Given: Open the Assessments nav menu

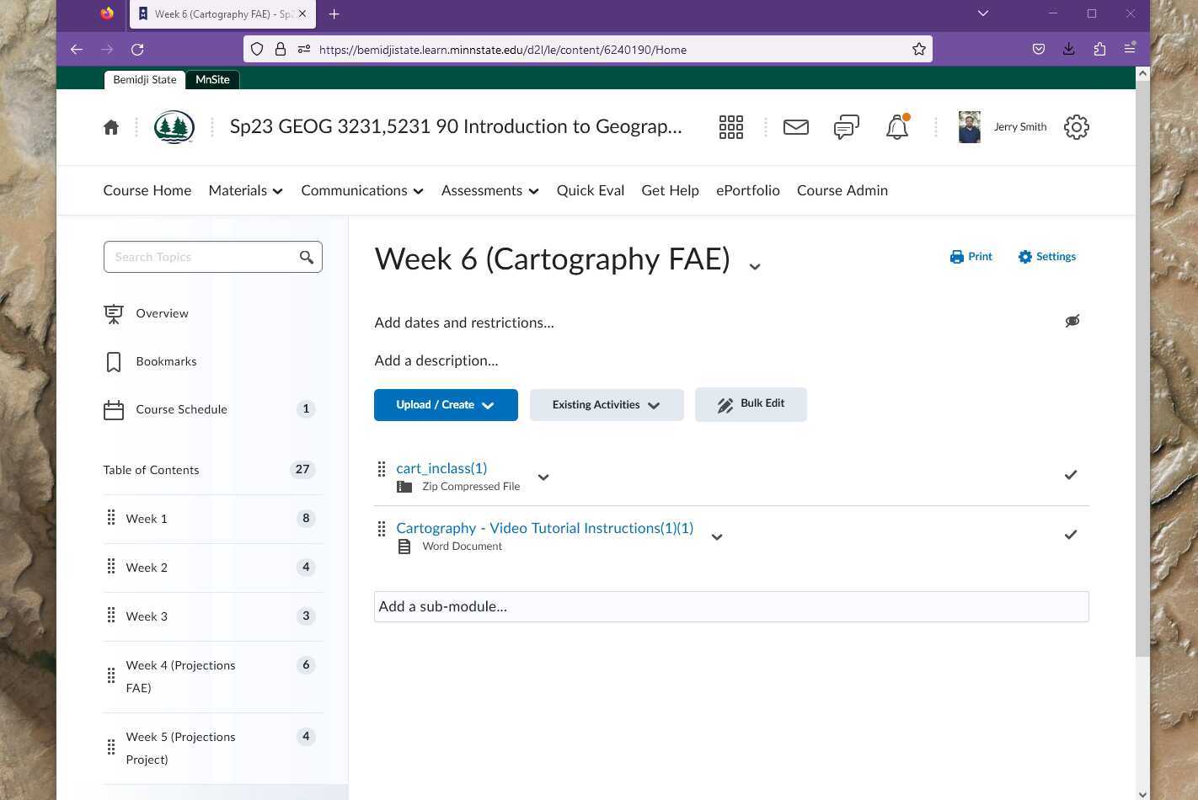Looking at the screenshot, I should coord(489,190).
